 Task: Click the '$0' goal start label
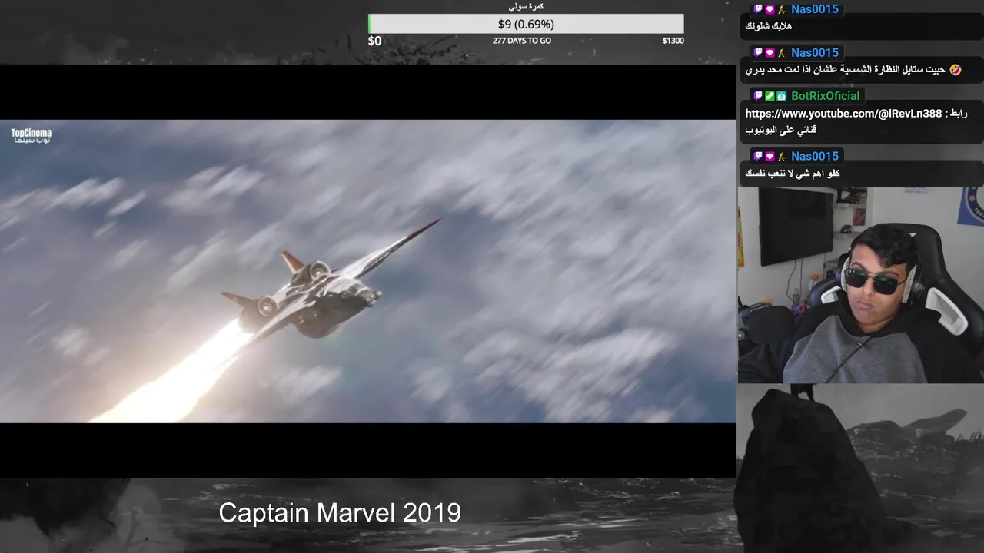(374, 41)
